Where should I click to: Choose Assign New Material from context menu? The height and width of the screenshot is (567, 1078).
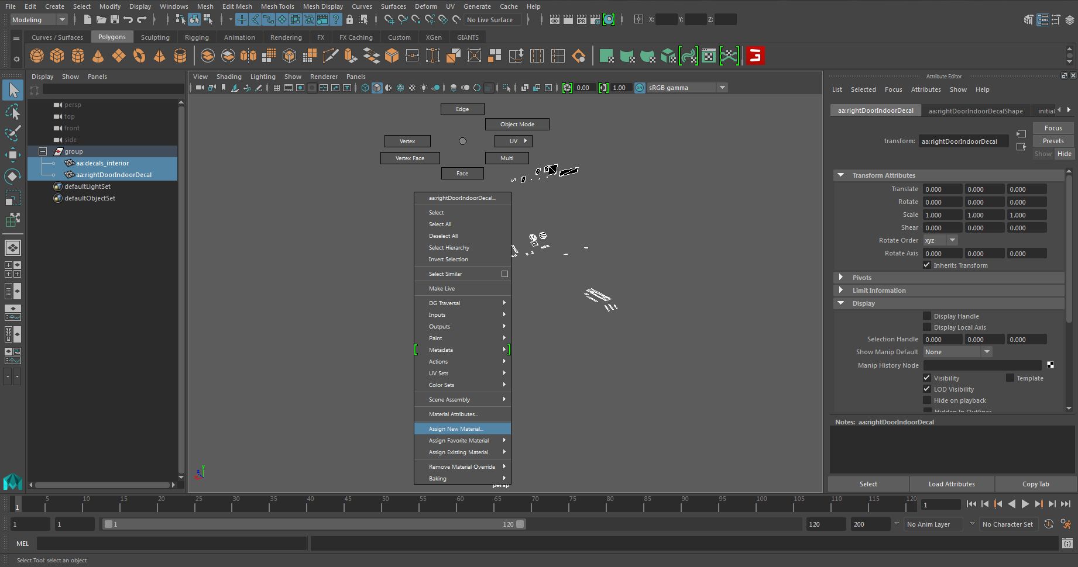pyautogui.click(x=456, y=429)
